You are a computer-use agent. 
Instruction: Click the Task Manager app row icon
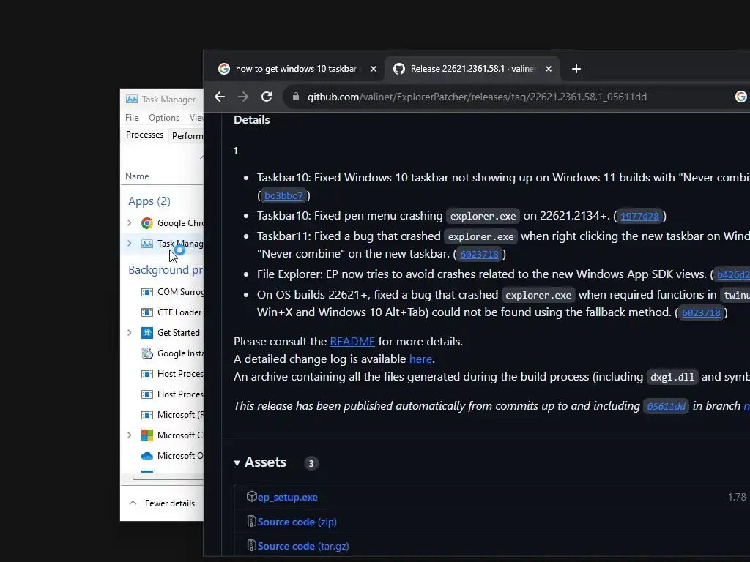point(146,244)
